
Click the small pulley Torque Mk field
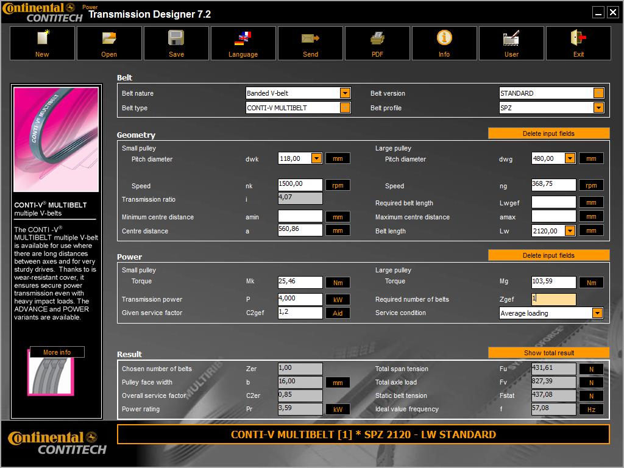pyautogui.click(x=300, y=282)
